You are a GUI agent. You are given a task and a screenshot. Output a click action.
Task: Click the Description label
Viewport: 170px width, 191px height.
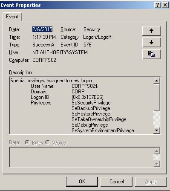[x=21, y=72]
